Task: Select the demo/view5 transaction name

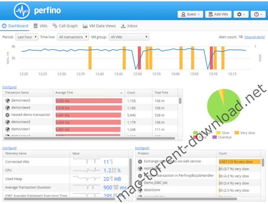Action: pos(21,100)
